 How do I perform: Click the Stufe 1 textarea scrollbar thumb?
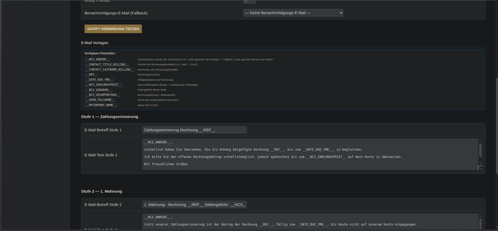click(480, 150)
